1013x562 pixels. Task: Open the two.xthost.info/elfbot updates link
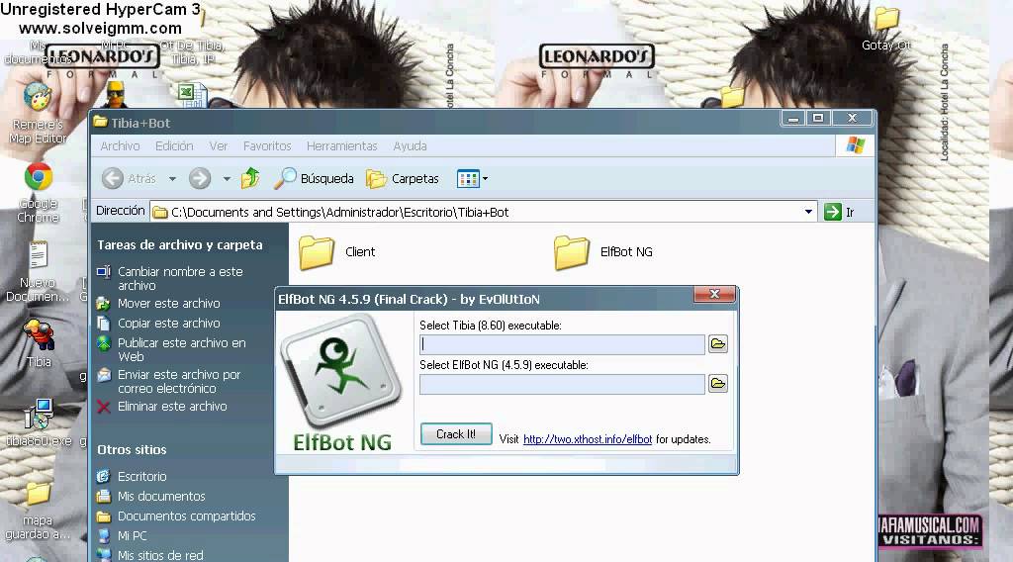click(x=588, y=439)
